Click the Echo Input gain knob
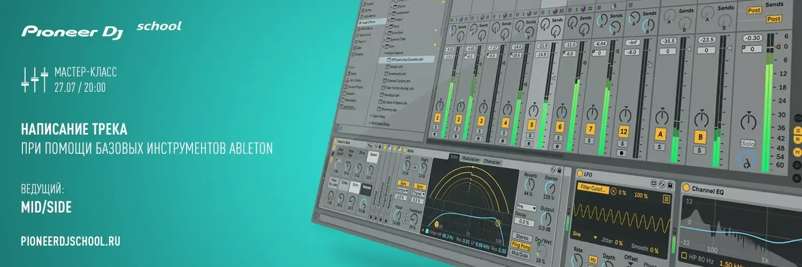The image size is (802, 267). click(x=396, y=214)
